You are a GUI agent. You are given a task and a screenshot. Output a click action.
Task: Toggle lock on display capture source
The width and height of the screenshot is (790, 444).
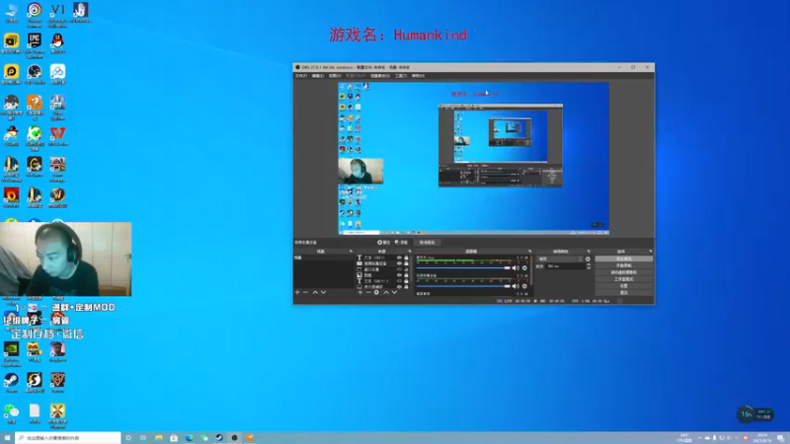coord(406,286)
